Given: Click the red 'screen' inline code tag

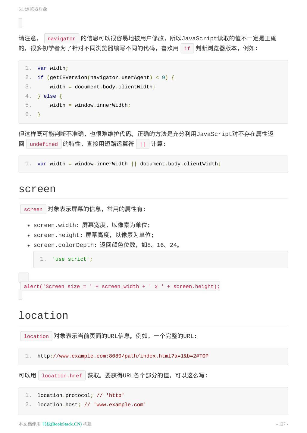Looking at the screenshot, I should [33, 209].
